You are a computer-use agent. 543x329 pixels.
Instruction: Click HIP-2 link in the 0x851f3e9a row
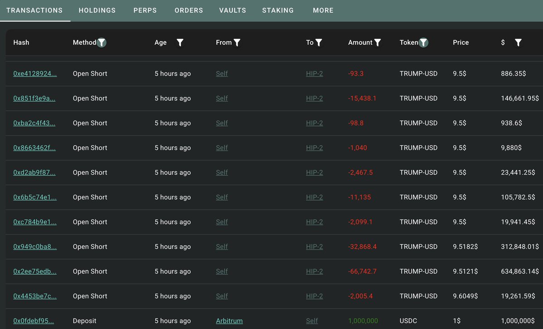[x=314, y=99]
